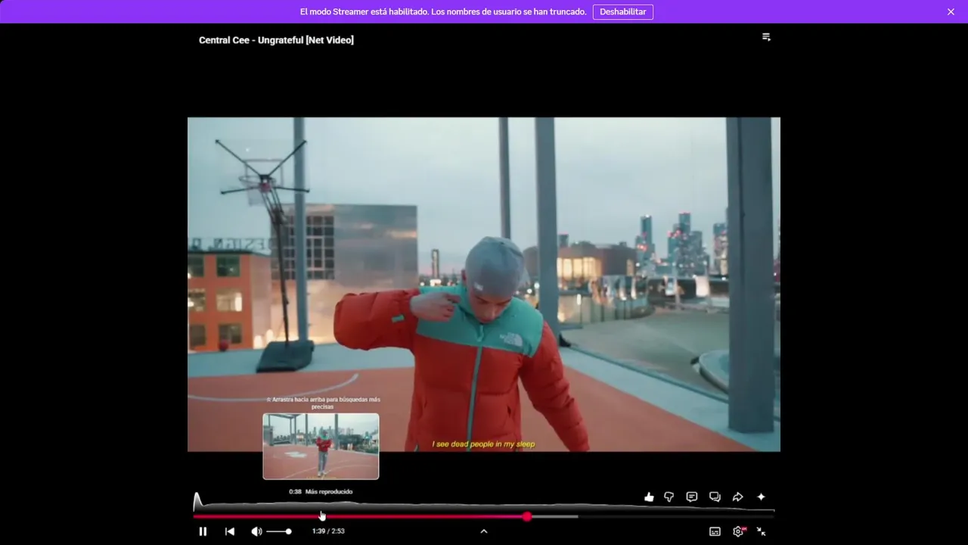Click the seek preview thumbnail
The image size is (968, 545).
[x=321, y=447]
